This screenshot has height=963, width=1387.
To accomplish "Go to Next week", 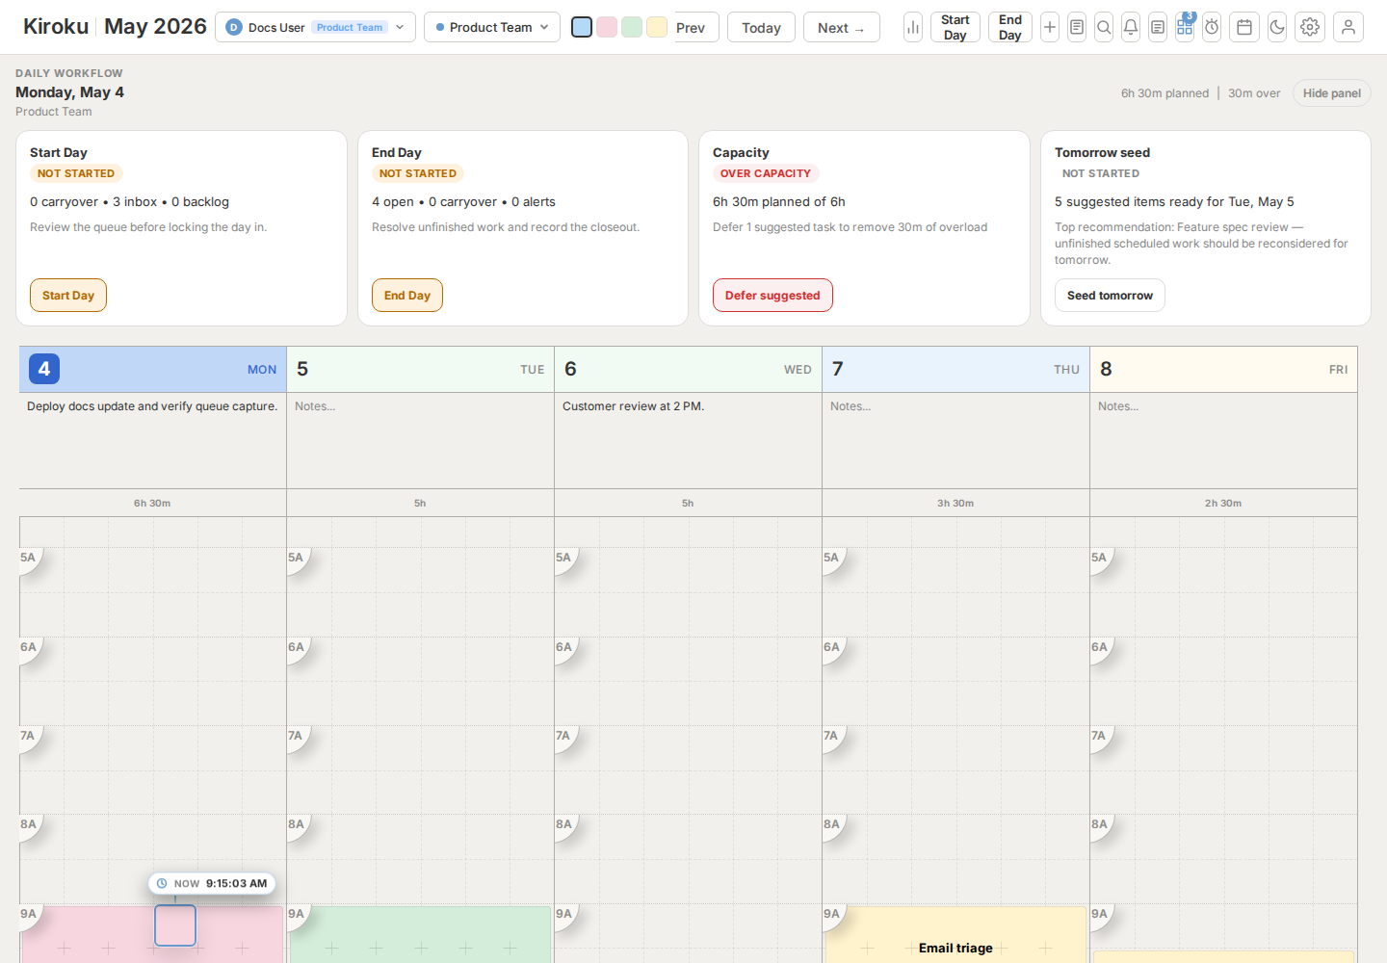I will pos(842,27).
